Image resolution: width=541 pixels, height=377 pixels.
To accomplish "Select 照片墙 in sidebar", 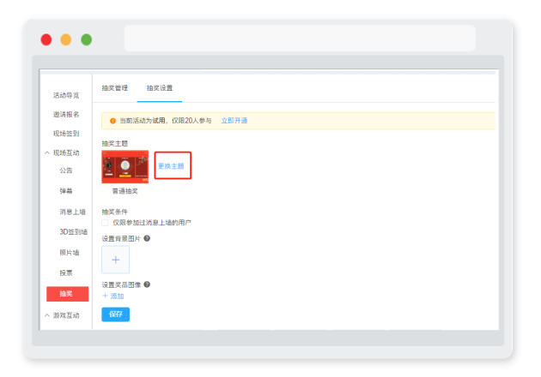I will point(70,253).
